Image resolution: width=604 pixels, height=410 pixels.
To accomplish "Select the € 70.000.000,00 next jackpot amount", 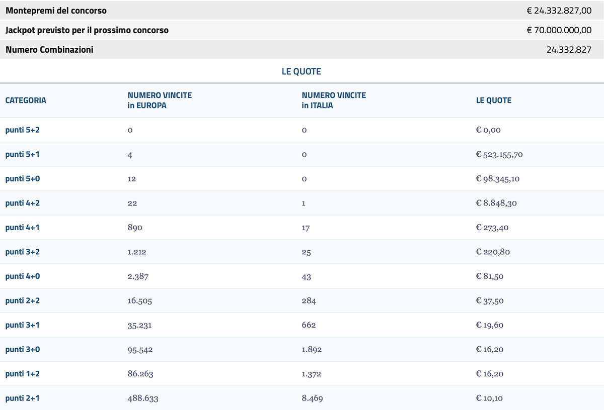I will coord(559,30).
